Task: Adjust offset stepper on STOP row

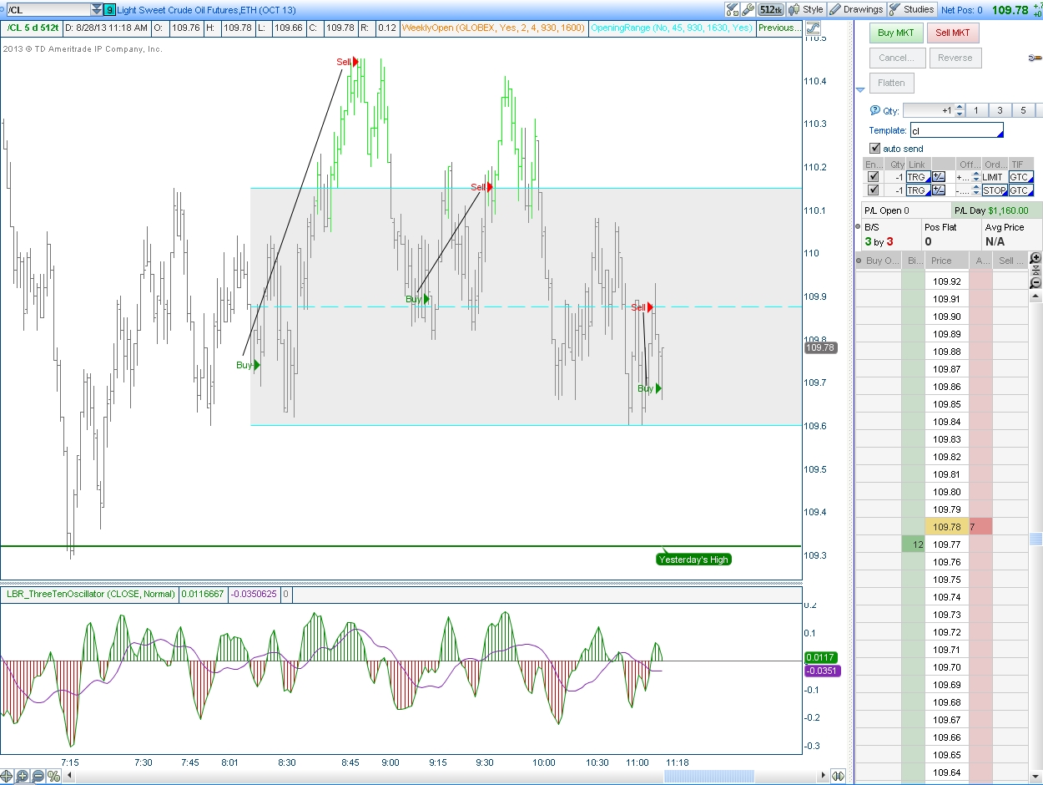Action: pyautogui.click(x=975, y=190)
